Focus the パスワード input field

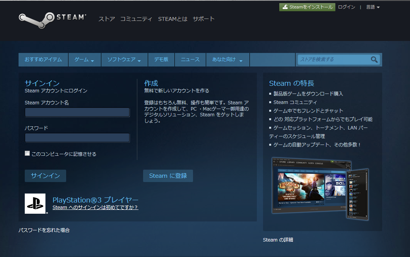point(77,138)
